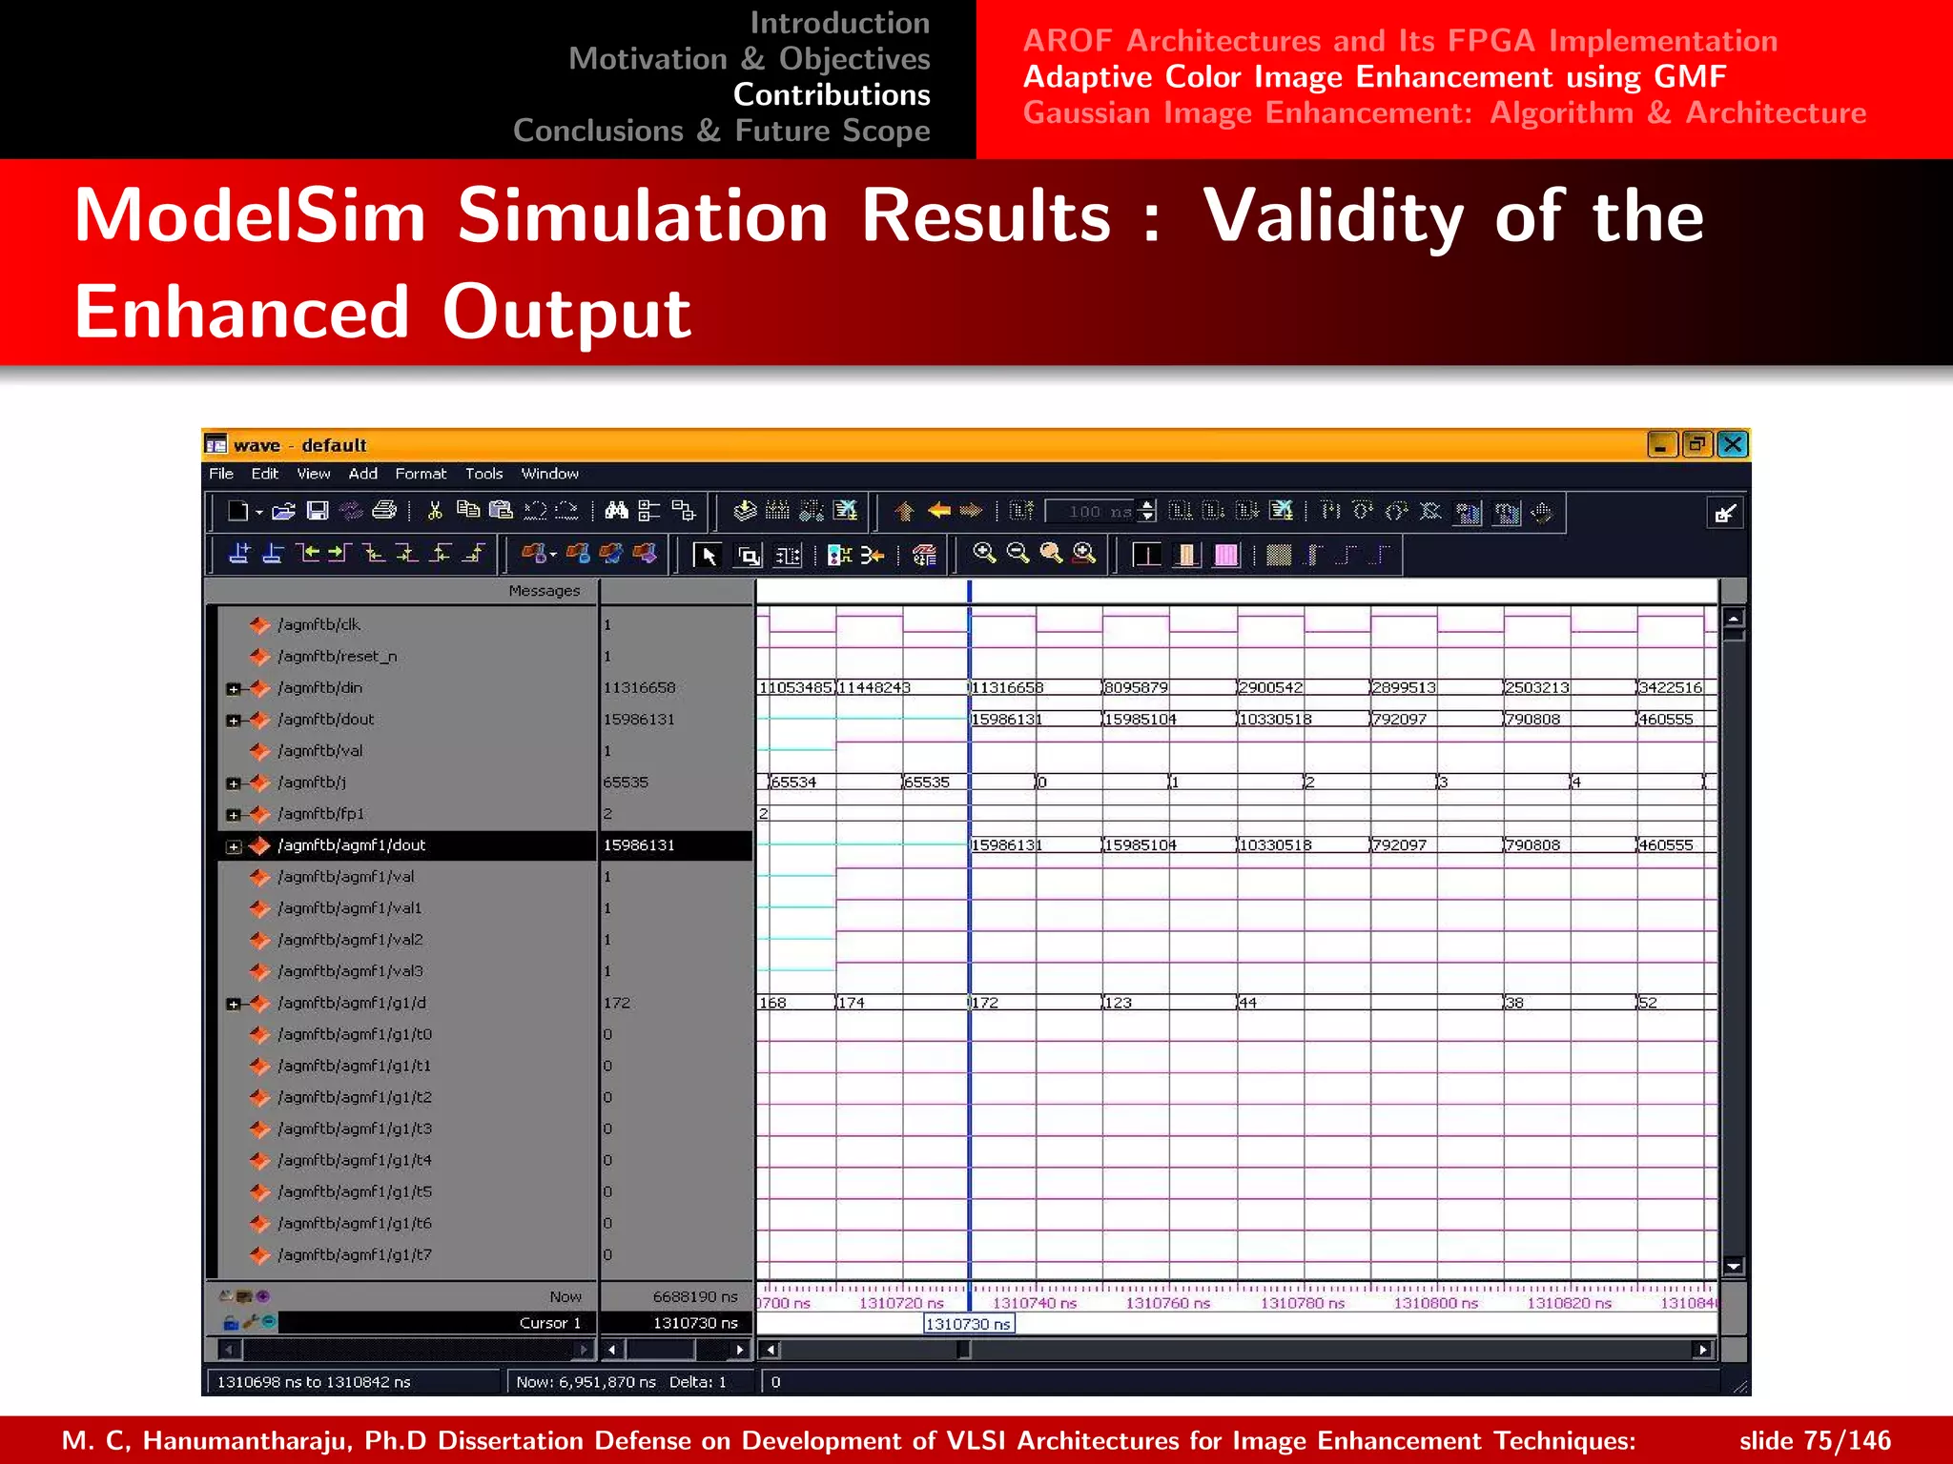Screen dimensions: 1953x1464
Task: Click the Insert Cursor icon
Action: 239,554
